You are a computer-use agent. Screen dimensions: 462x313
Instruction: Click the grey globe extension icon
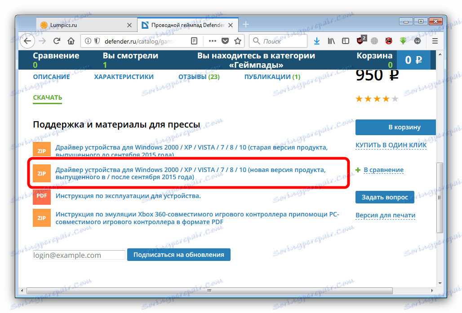coord(374,41)
